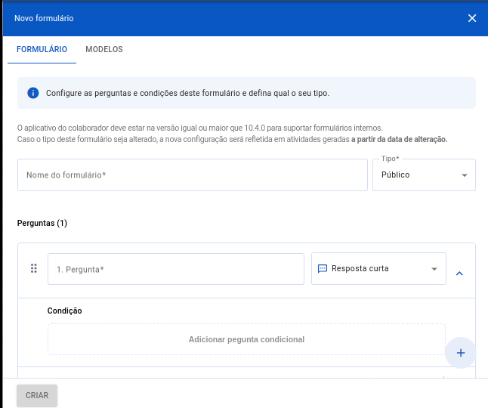Switch to the FORMULÁRIO tab
This screenshot has width=488, height=408.
42,49
